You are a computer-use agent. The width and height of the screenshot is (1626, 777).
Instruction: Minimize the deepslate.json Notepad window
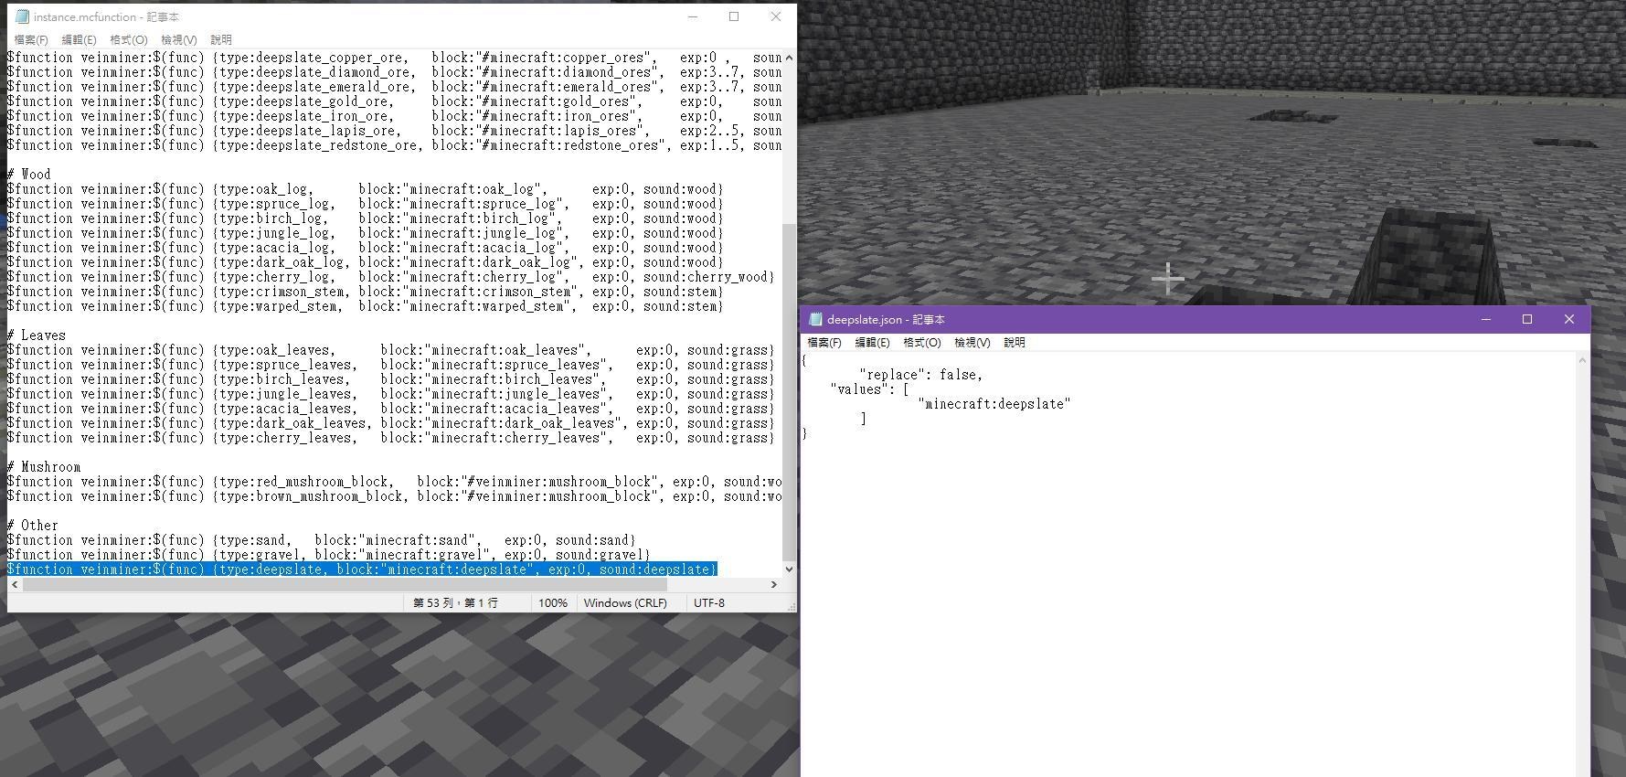(1486, 319)
